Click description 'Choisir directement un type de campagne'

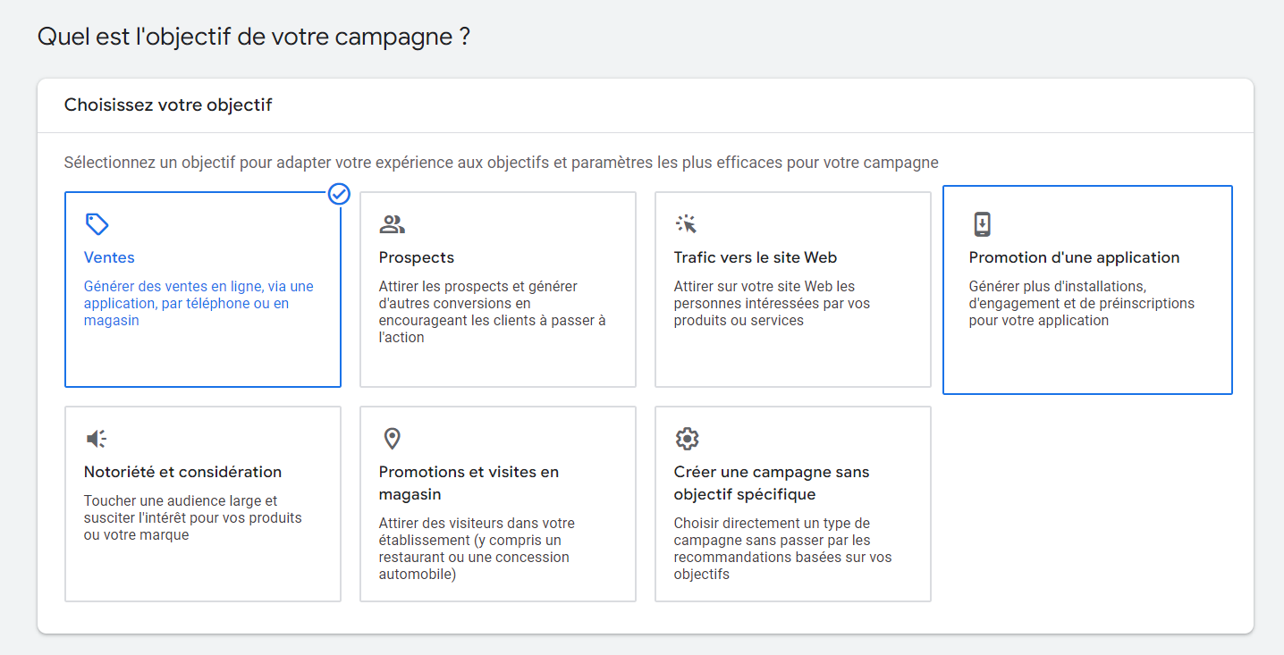pyautogui.click(x=783, y=549)
